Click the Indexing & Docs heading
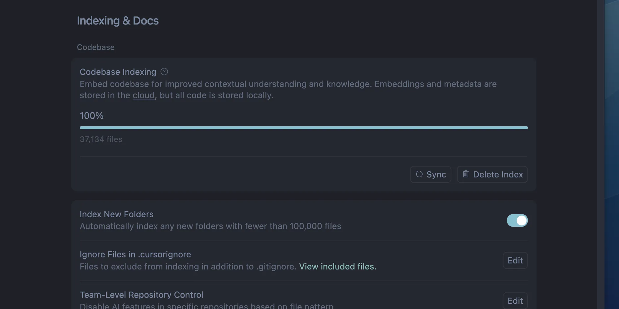The width and height of the screenshot is (619, 309). coord(118,21)
